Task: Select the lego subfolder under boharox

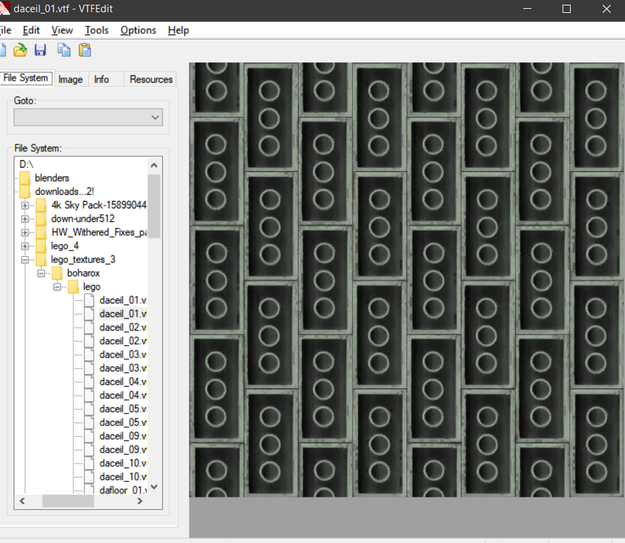Action: [x=92, y=286]
